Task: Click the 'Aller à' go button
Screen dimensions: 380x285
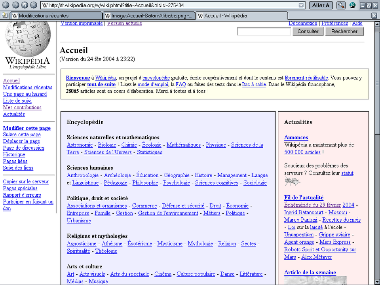Action: 321,5
